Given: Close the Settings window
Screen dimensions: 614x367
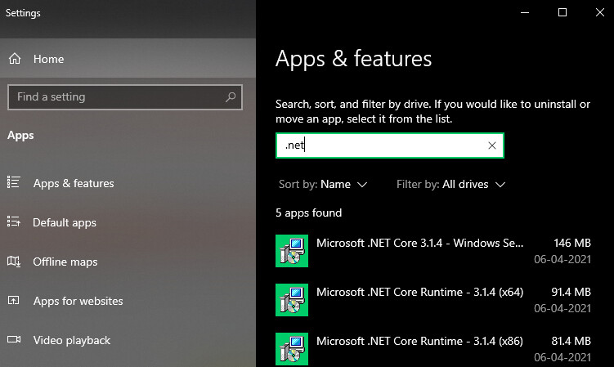Looking at the screenshot, I should (x=599, y=12).
